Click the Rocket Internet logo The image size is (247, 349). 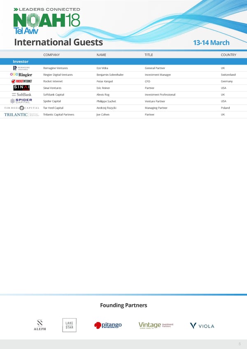pos(21,81)
